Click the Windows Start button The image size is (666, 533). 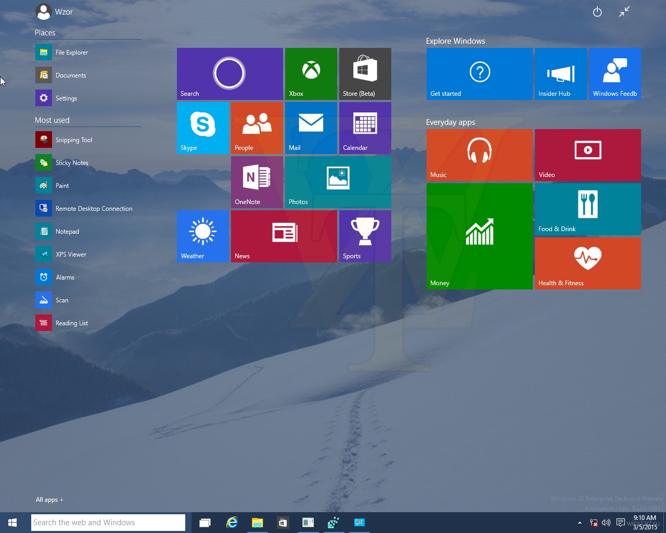point(12,523)
